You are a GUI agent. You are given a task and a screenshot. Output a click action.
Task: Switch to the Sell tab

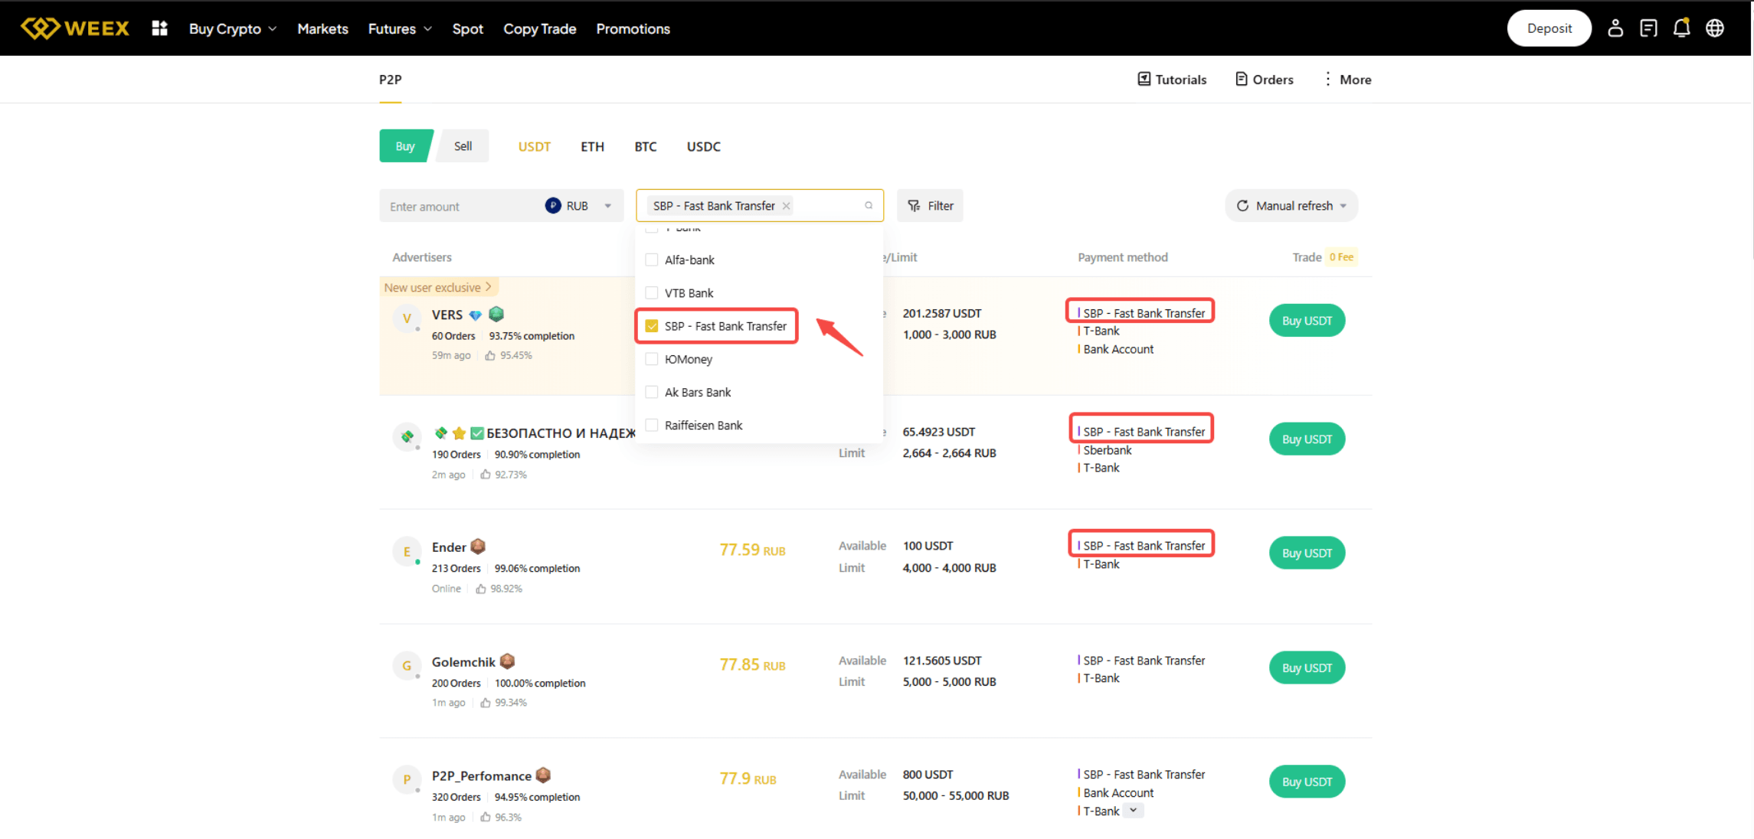click(463, 146)
